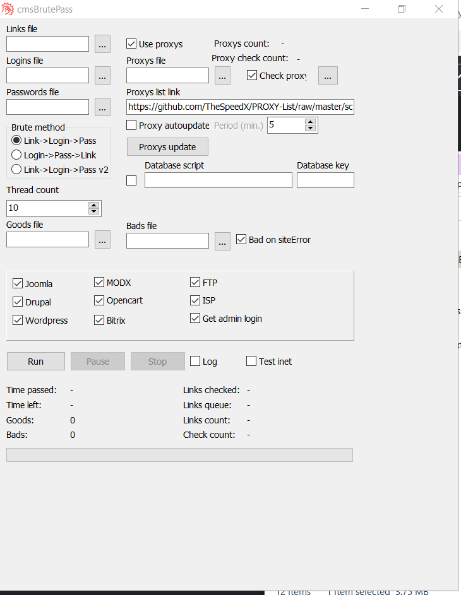Click the progress bar at the bottom
This screenshot has width=461, height=595.
tap(179, 455)
